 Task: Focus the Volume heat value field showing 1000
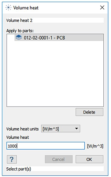(x=46, y=146)
